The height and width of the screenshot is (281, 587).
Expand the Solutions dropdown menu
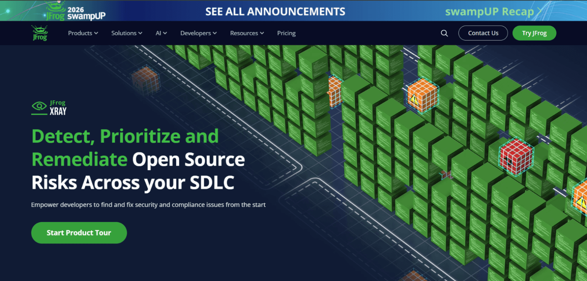[127, 33]
